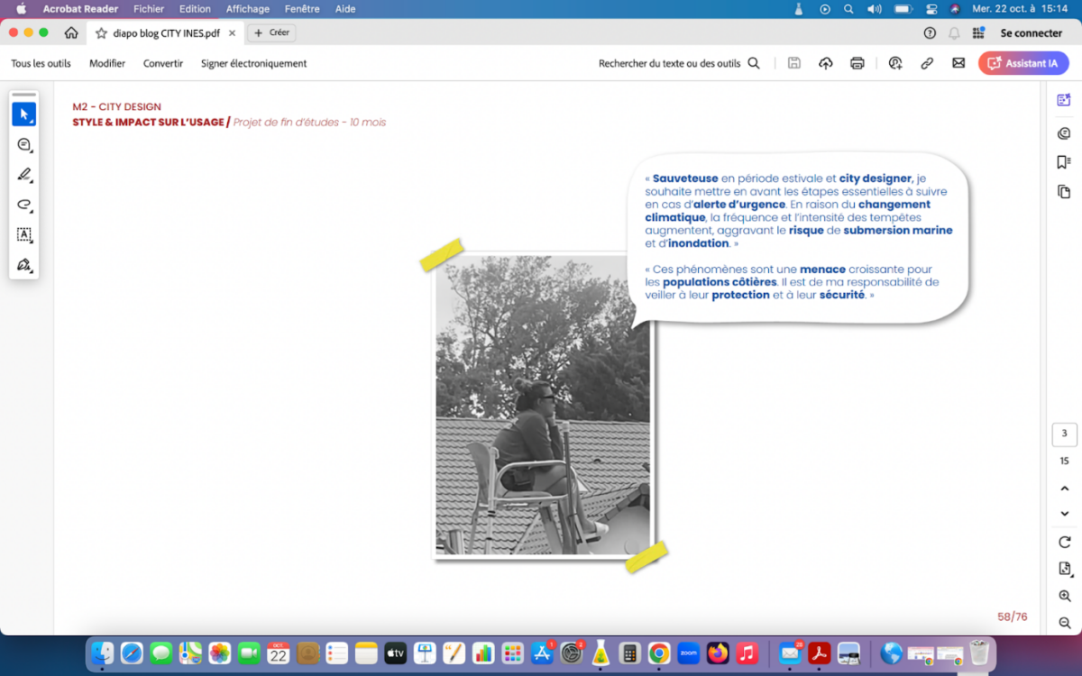This screenshot has width=1082, height=676.
Task: Print the document with printer icon
Action: click(857, 63)
